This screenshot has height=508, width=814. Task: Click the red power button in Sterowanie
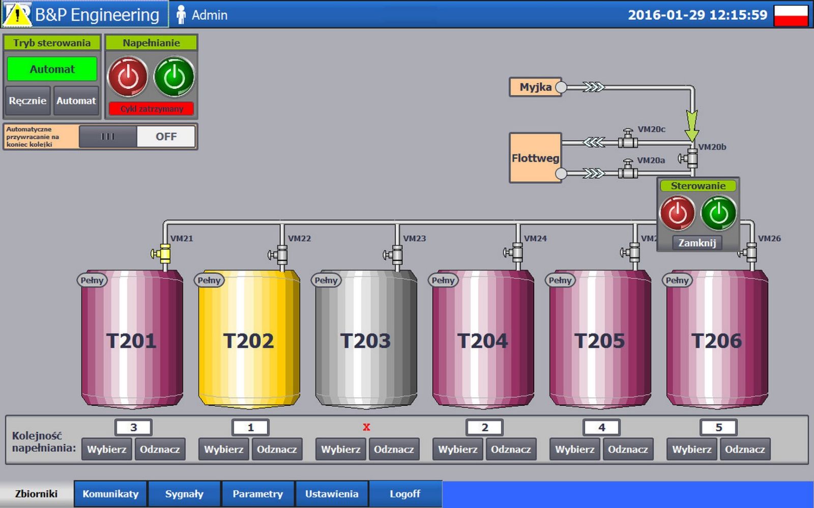coord(677,213)
